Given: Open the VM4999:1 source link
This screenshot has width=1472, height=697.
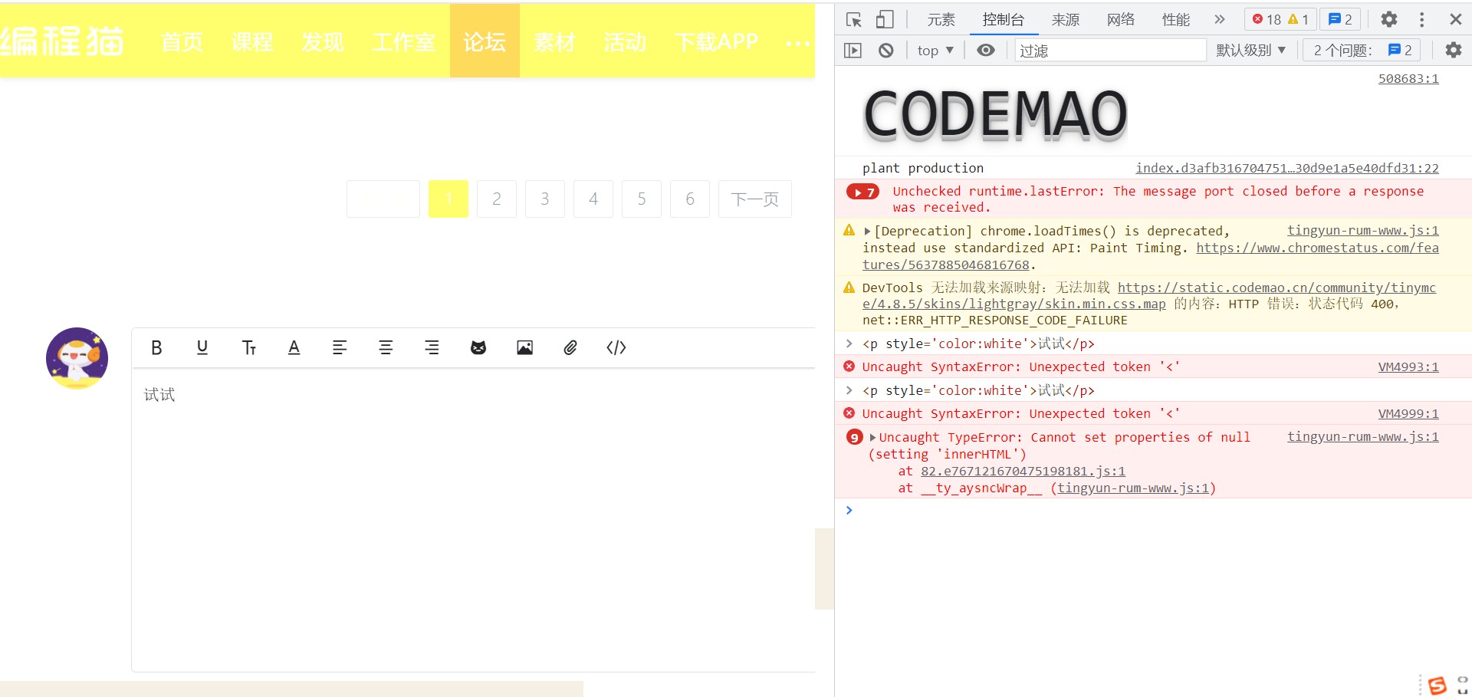Looking at the screenshot, I should click(1408, 414).
